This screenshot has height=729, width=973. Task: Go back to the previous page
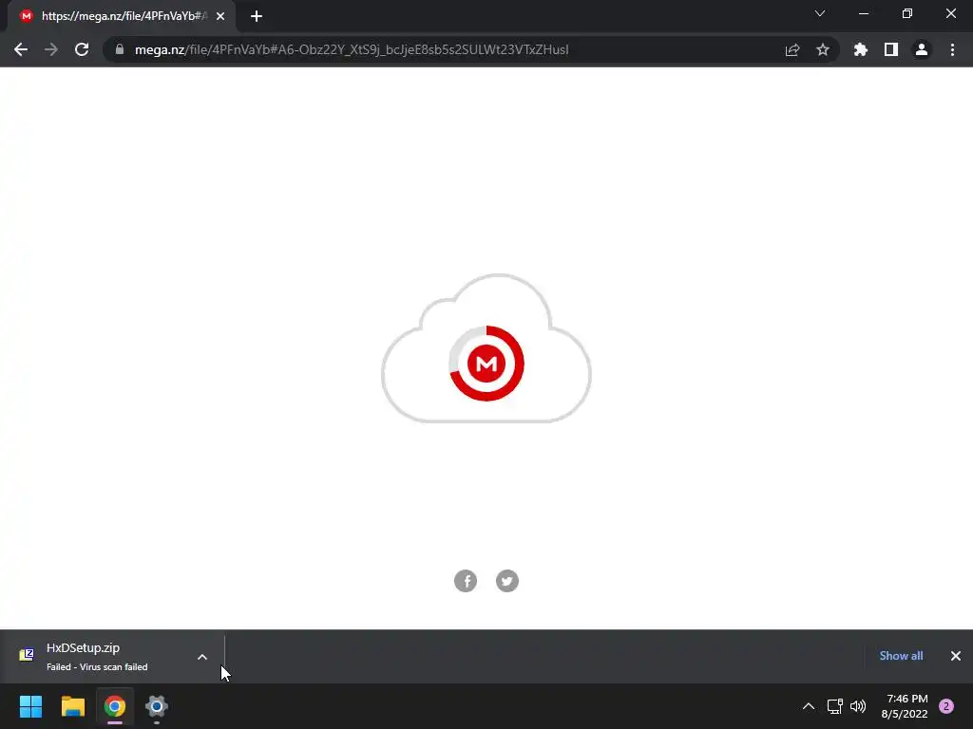click(21, 49)
